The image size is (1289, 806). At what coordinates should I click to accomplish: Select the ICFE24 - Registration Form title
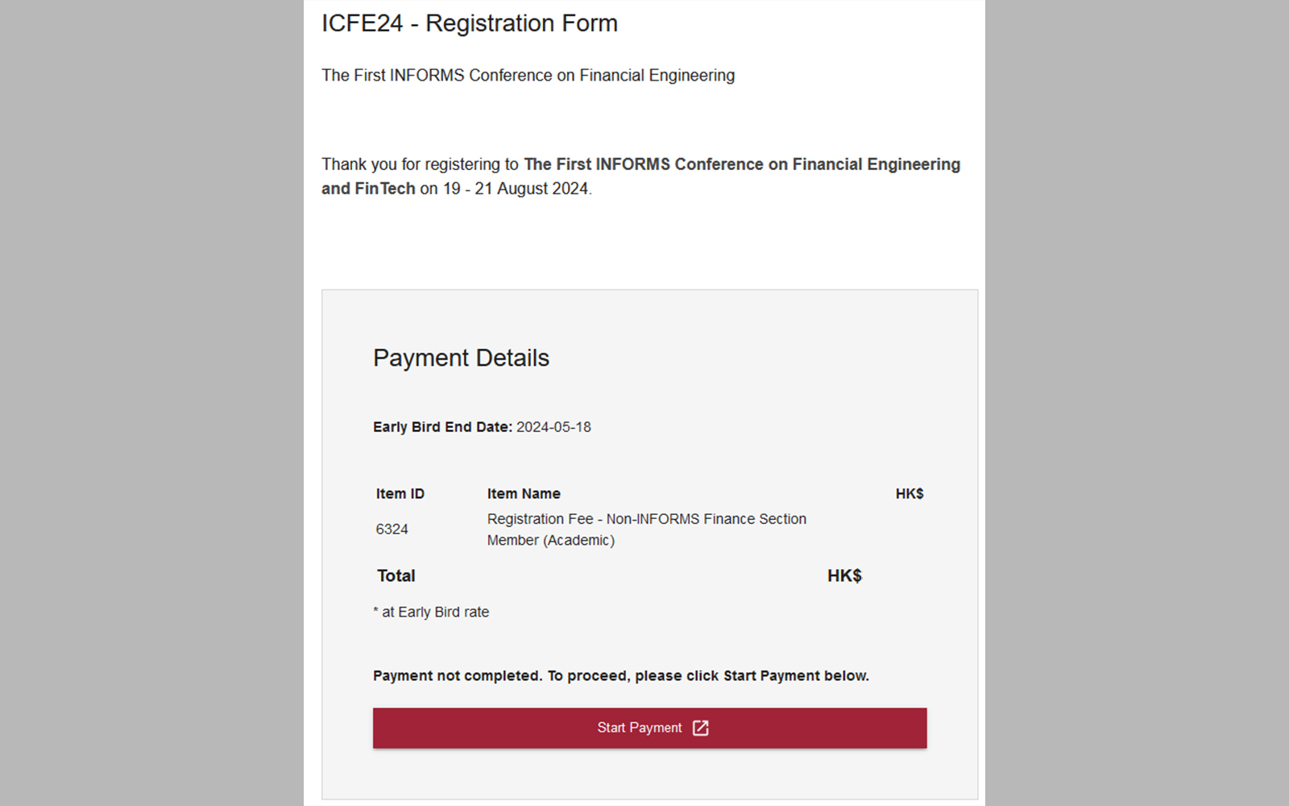(470, 23)
